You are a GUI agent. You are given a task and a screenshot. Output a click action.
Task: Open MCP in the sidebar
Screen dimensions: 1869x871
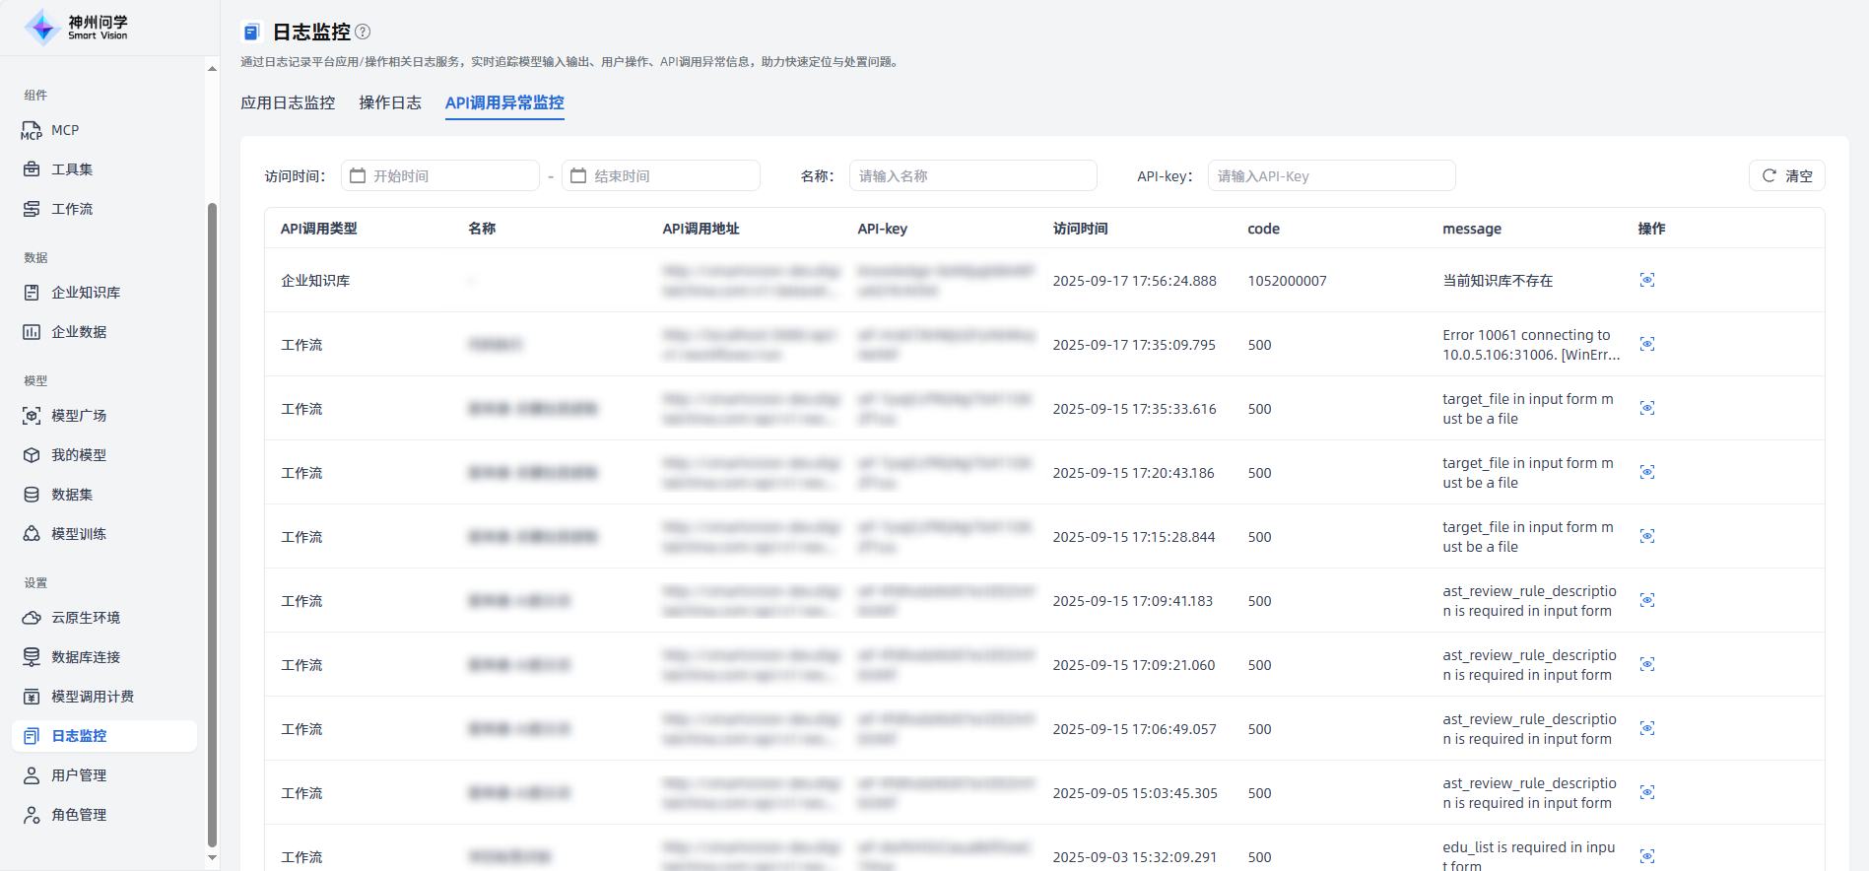[64, 130]
